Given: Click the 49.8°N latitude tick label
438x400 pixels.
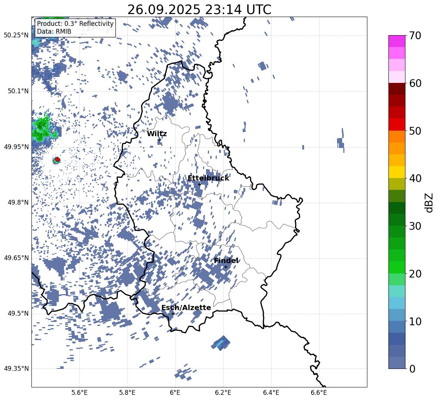Looking at the screenshot, I should [18, 202].
